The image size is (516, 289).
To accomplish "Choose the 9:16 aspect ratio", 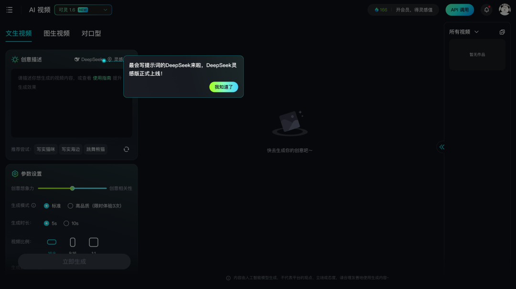I will pos(73,242).
